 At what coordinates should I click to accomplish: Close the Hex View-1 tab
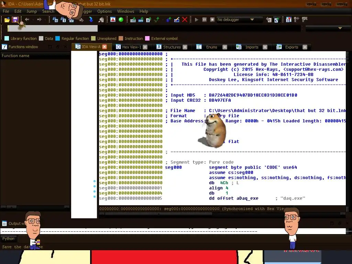145,47
